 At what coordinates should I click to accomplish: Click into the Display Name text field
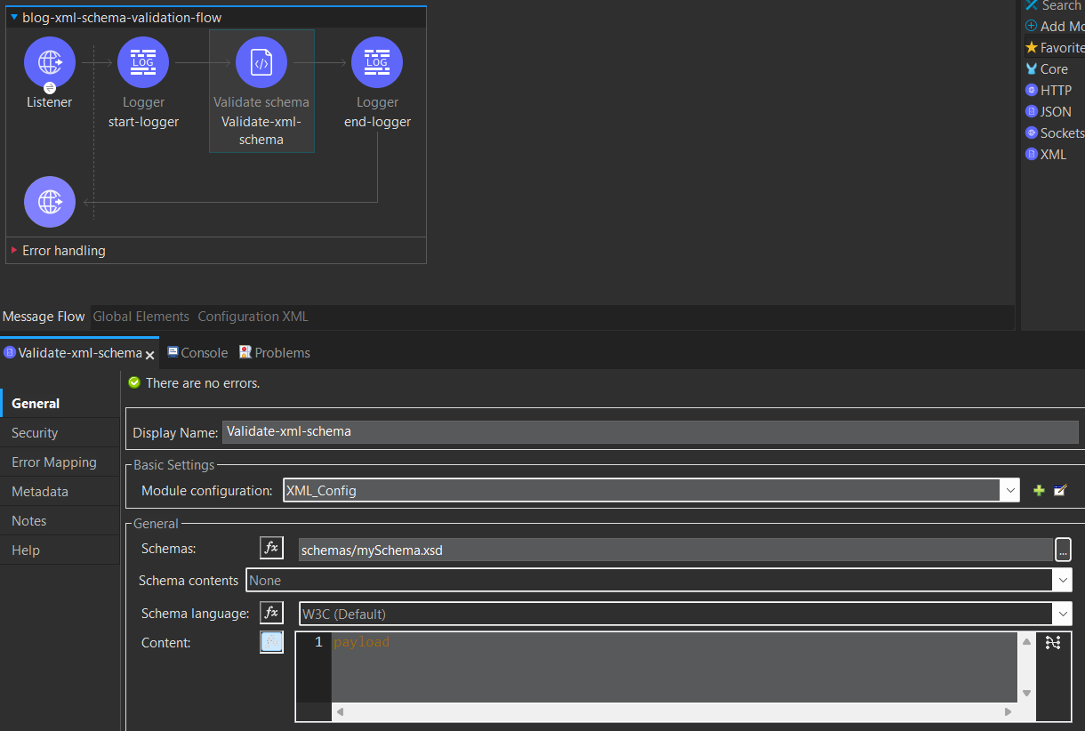pyautogui.click(x=649, y=432)
